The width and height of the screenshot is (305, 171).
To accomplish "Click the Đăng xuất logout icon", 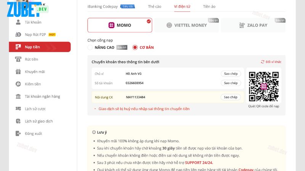I will click(x=18, y=133).
